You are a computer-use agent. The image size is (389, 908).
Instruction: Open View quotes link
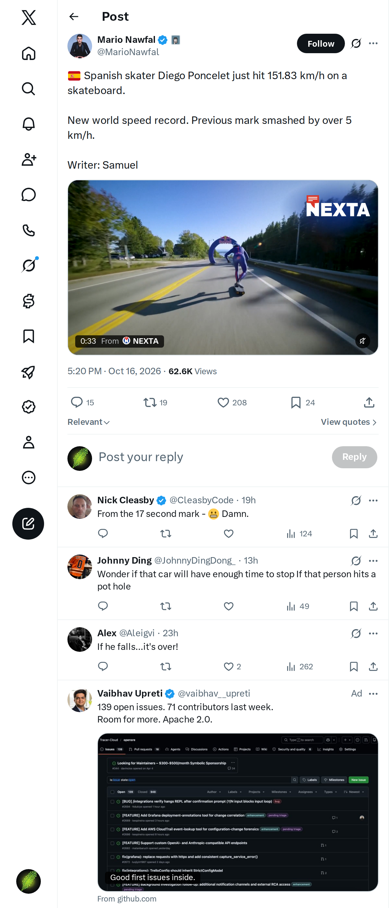(349, 422)
